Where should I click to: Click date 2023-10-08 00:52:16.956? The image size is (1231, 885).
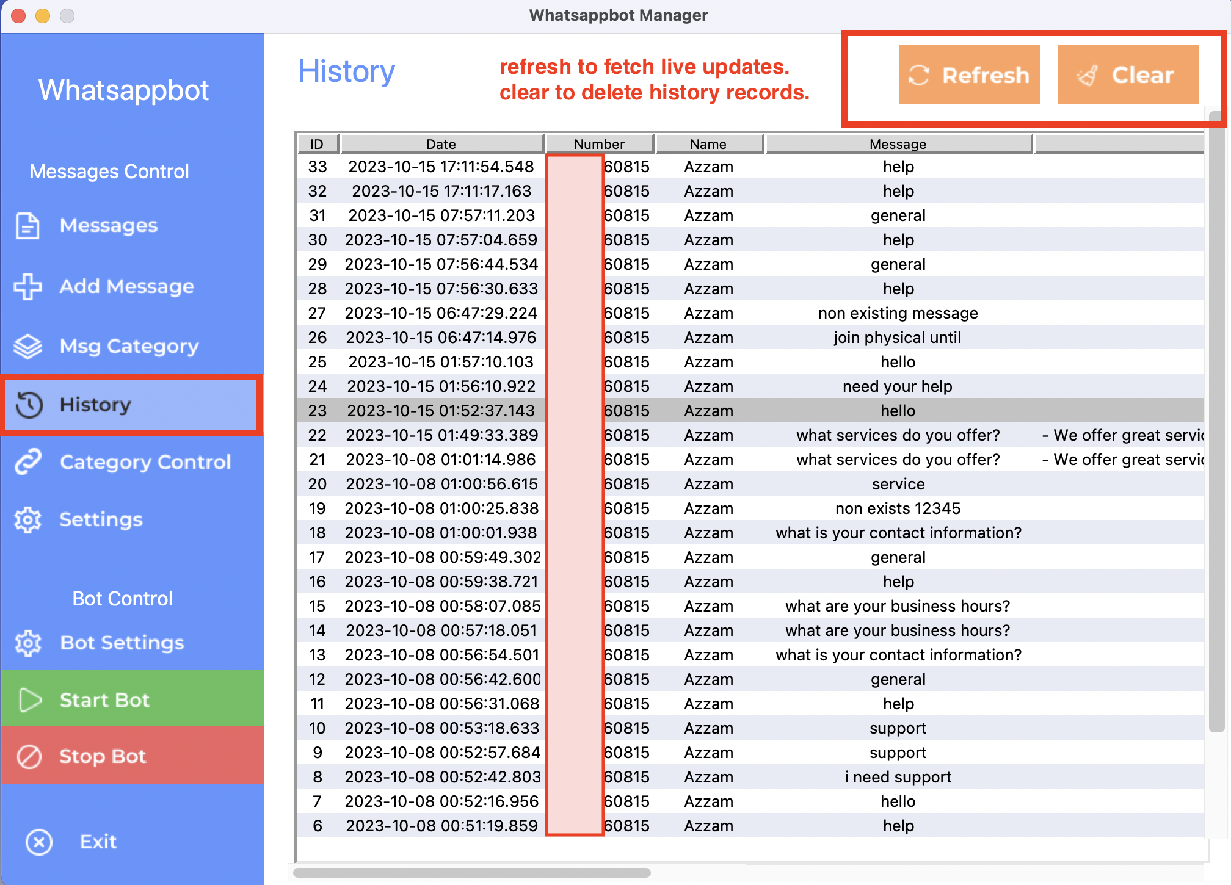tap(442, 801)
